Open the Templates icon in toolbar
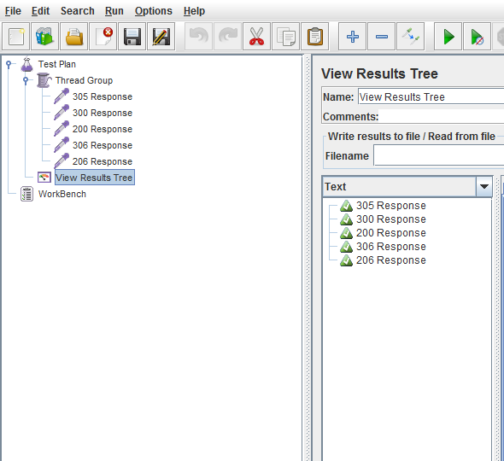 coord(44,37)
